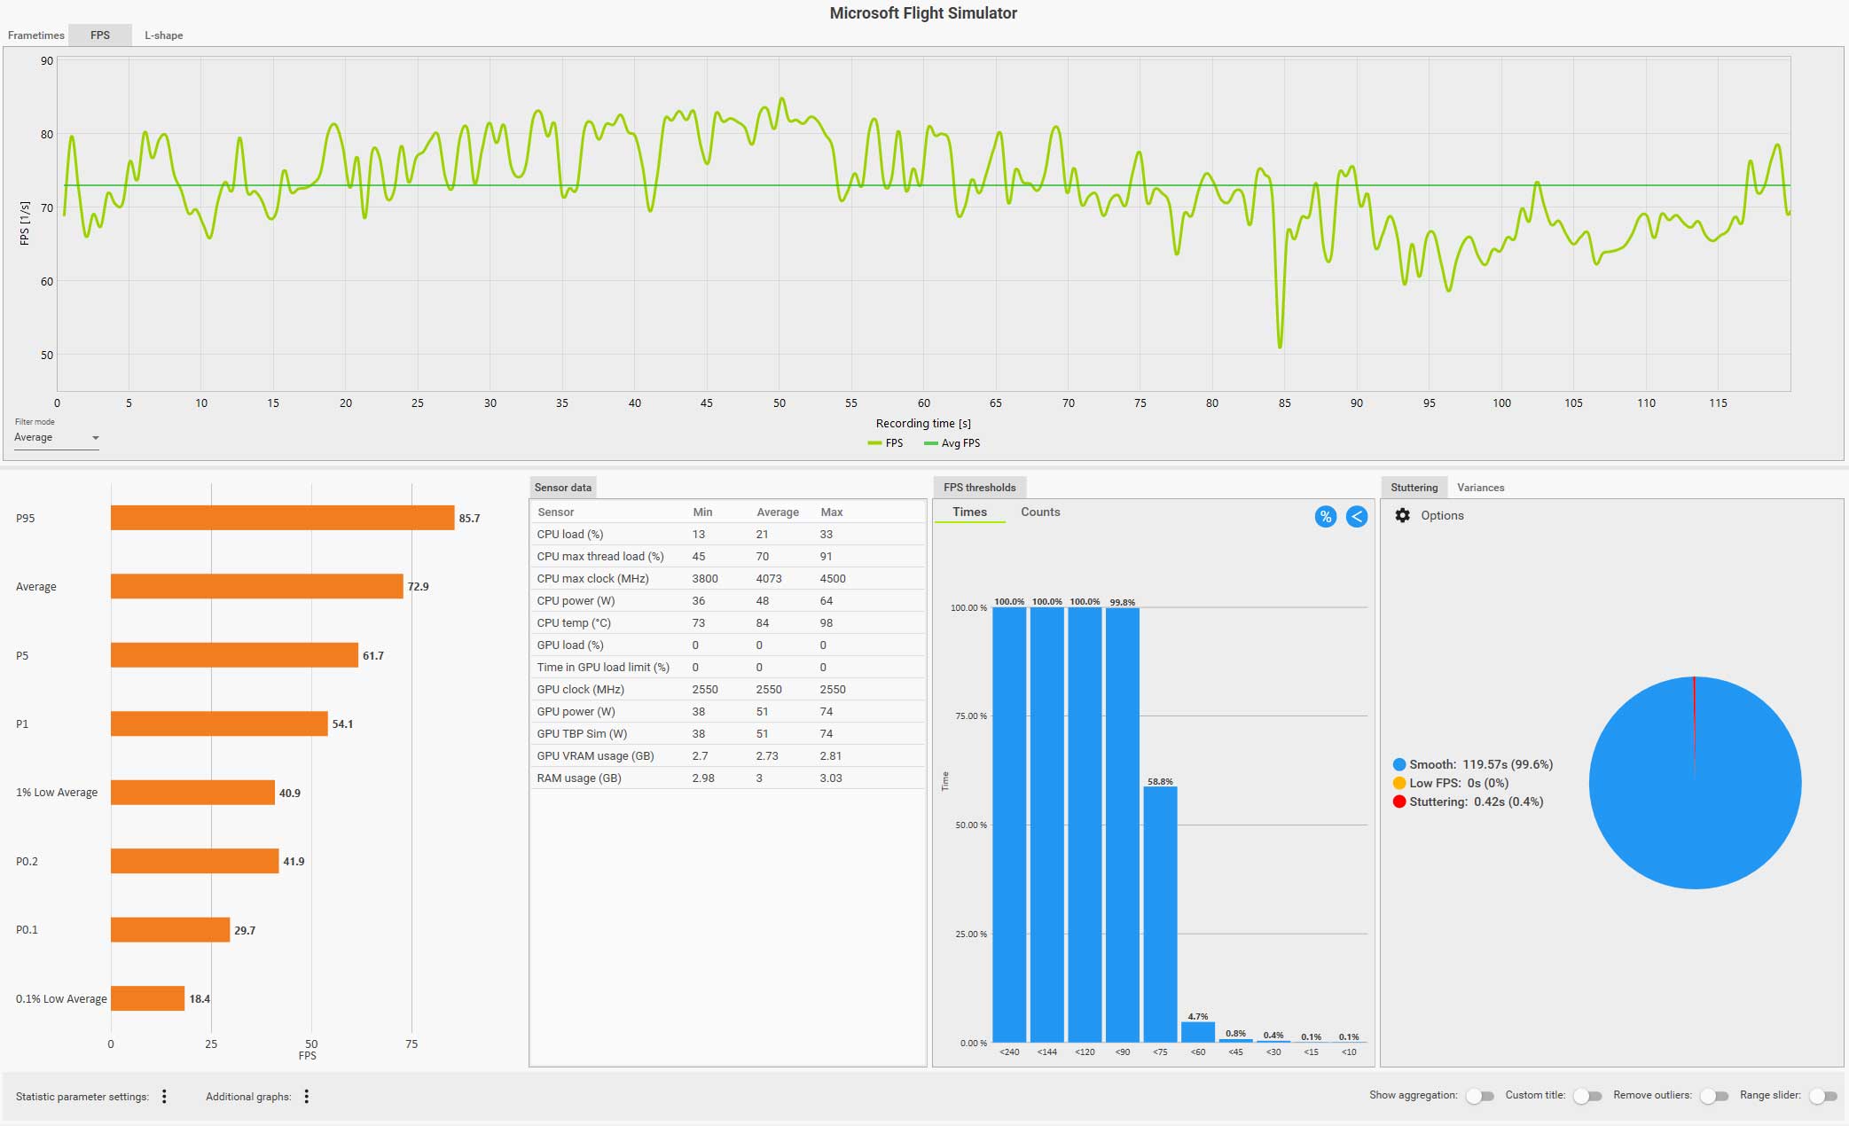Select the Counts sub-tab

[1039, 512]
